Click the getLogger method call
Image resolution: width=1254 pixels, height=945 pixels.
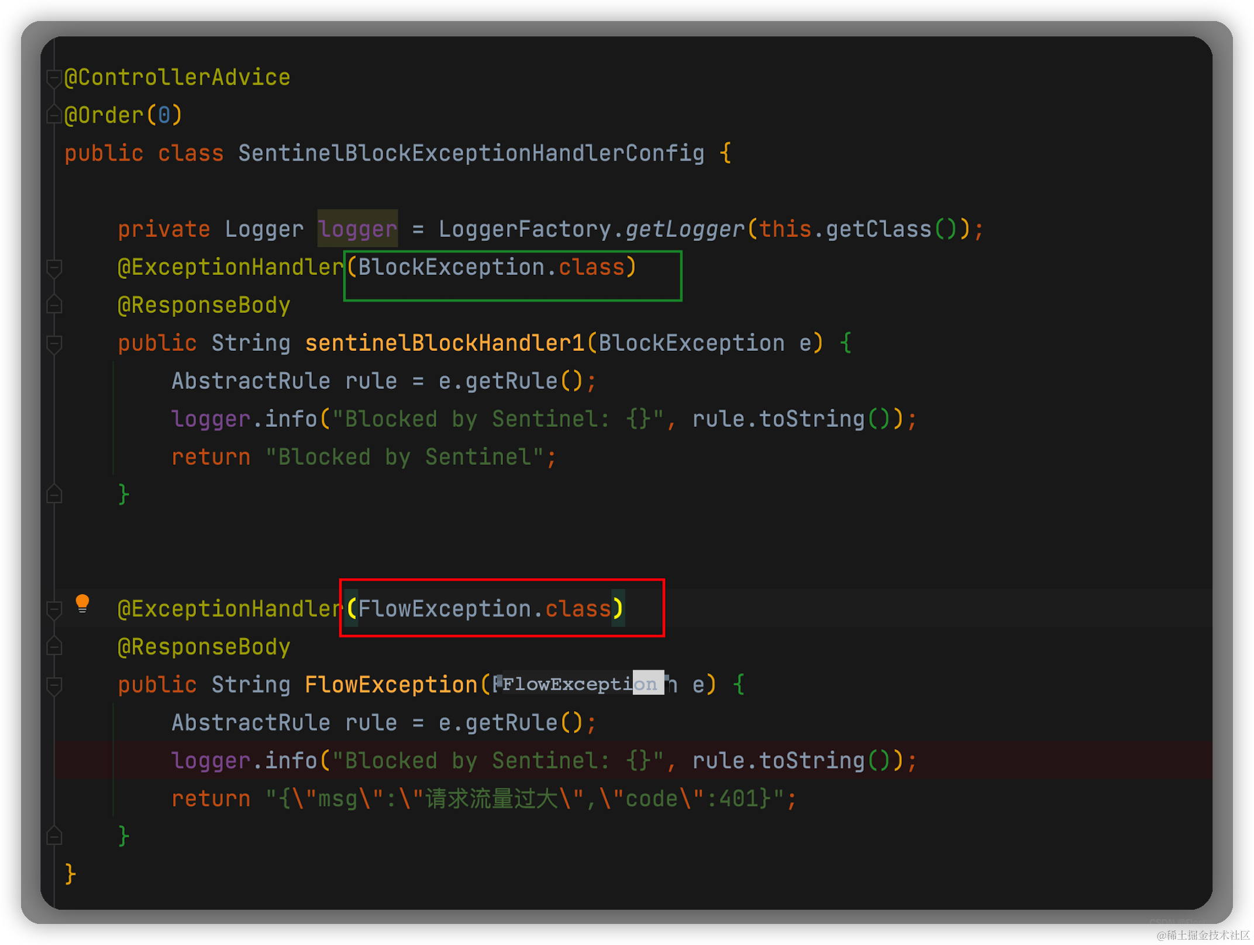[684, 229]
